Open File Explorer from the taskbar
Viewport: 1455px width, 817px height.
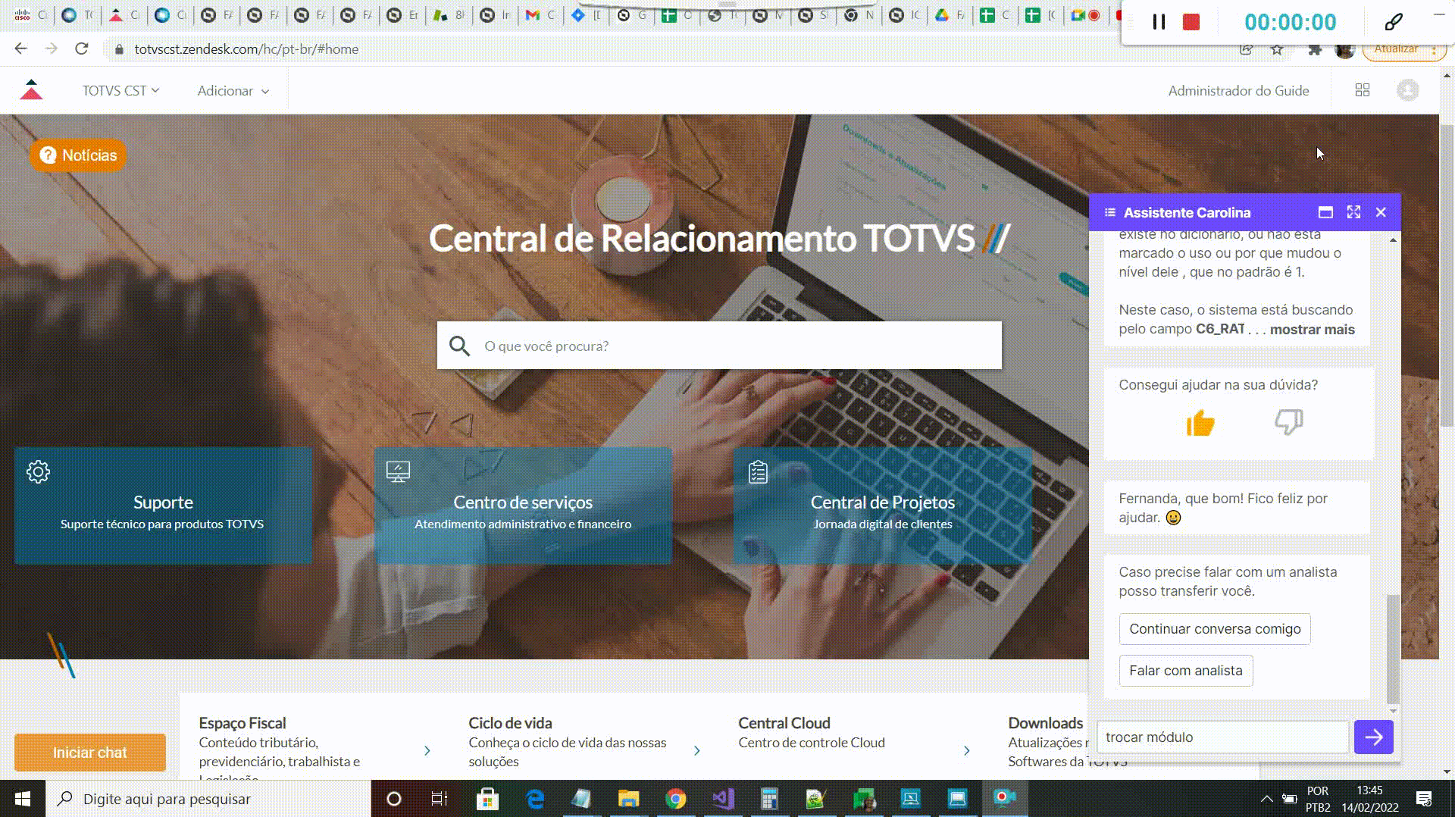click(628, 799)
